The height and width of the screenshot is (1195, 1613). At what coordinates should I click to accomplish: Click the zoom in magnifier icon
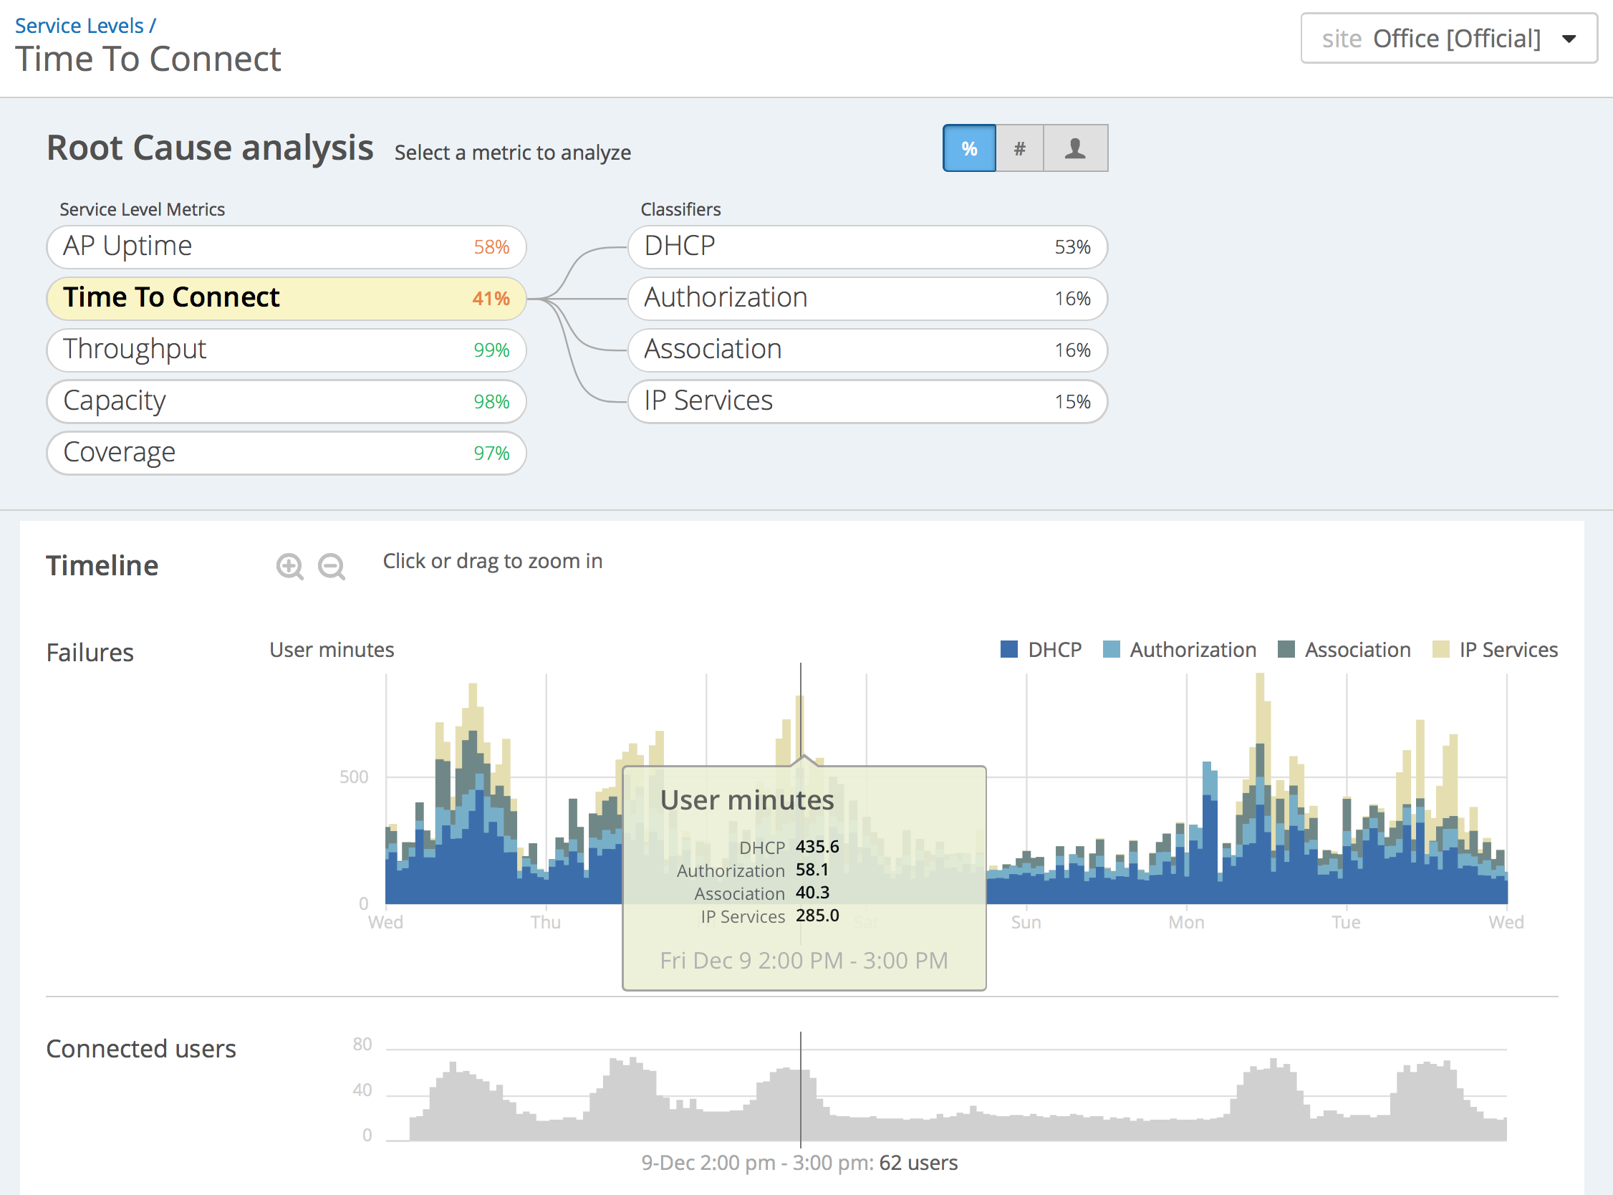(289, 566)
